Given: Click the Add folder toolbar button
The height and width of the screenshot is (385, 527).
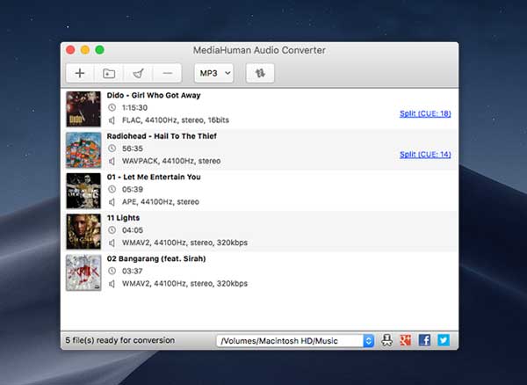Looking at the screenshot, I should [x=109, y=73].
